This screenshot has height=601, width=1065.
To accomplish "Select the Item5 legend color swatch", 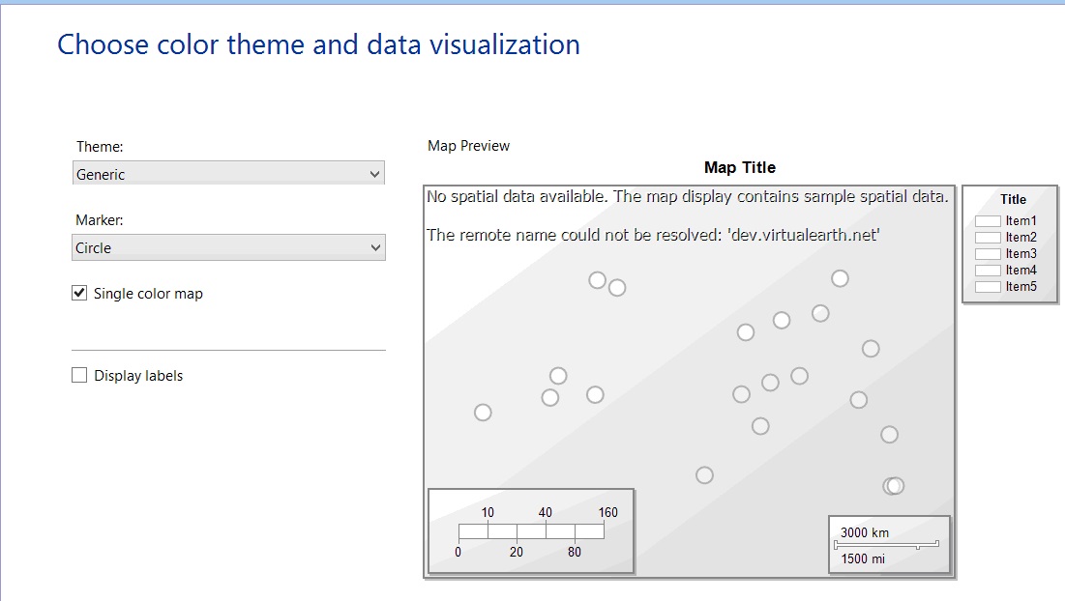I will click(988, 287).
